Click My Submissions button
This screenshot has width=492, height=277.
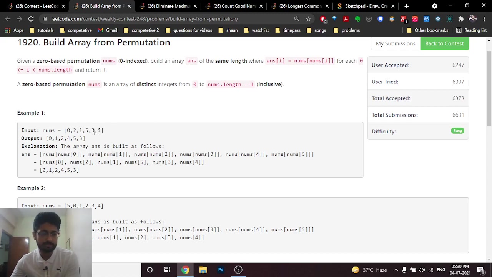[396, 43]
